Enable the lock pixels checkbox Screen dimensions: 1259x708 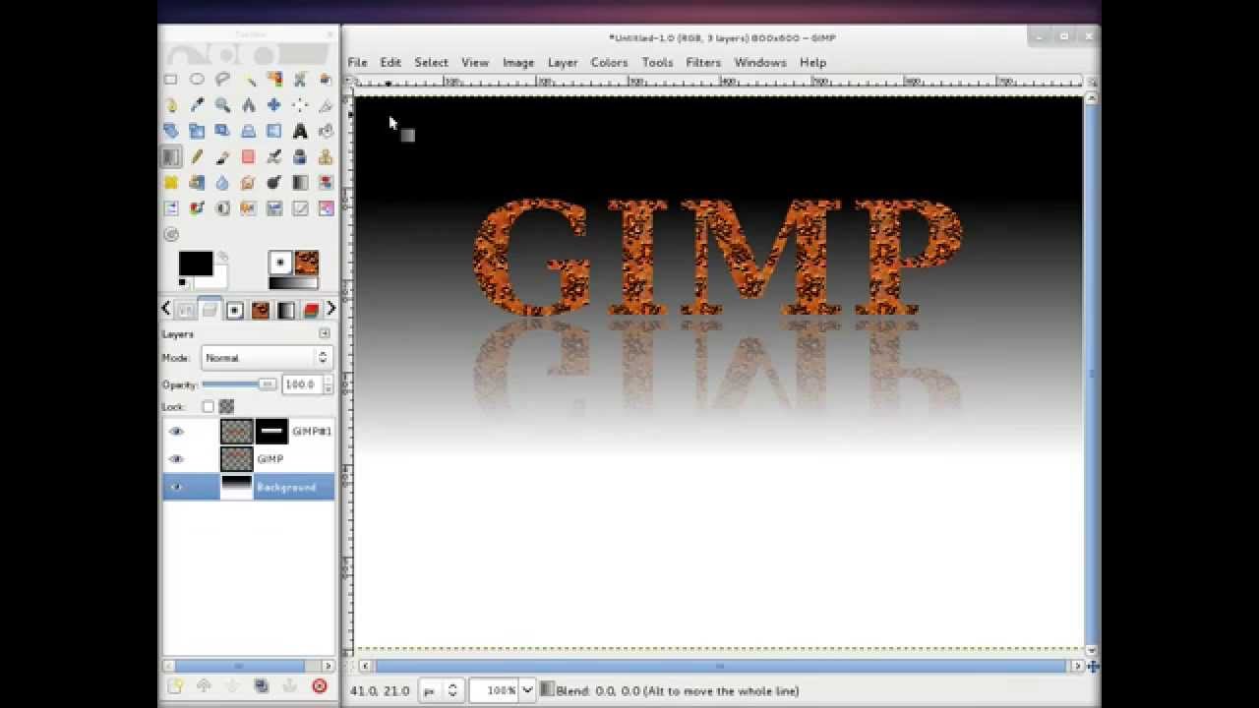(208, 406)
